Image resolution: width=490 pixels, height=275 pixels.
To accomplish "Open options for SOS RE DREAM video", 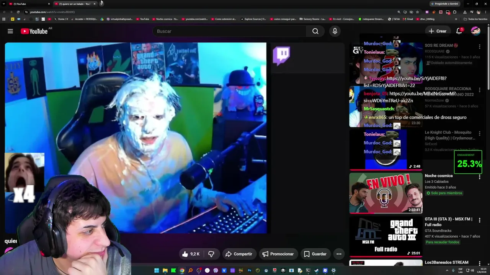I will 480,47.
